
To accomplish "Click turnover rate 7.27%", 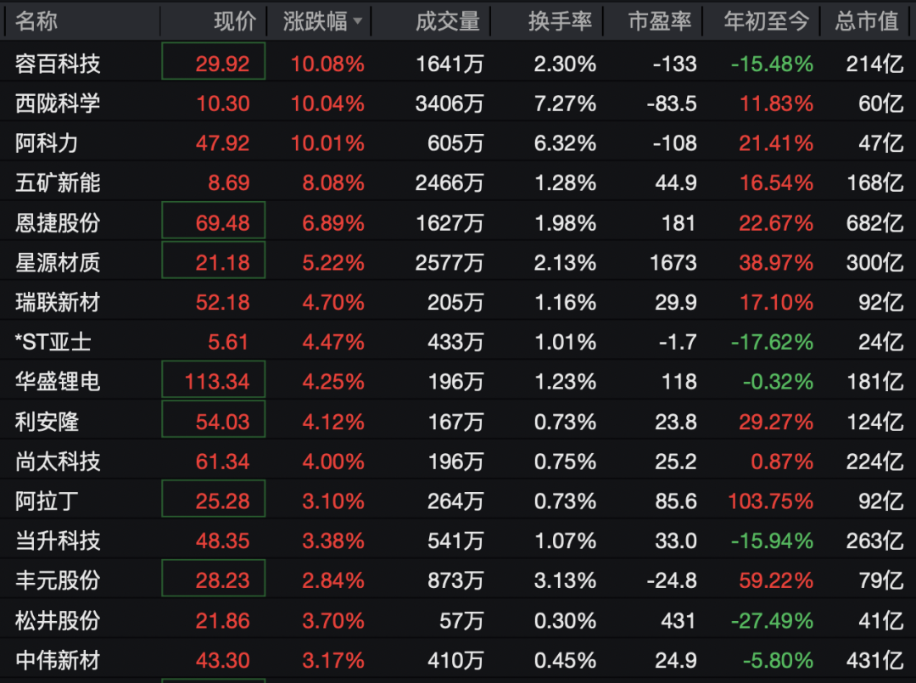I will (565, 104).
